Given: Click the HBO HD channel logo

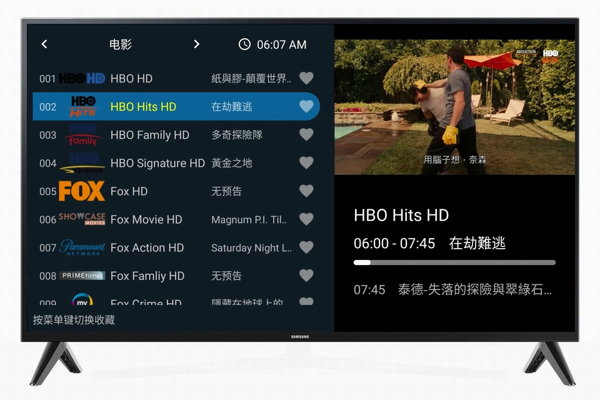Looking at the screenshot, I should coord(82,79).
